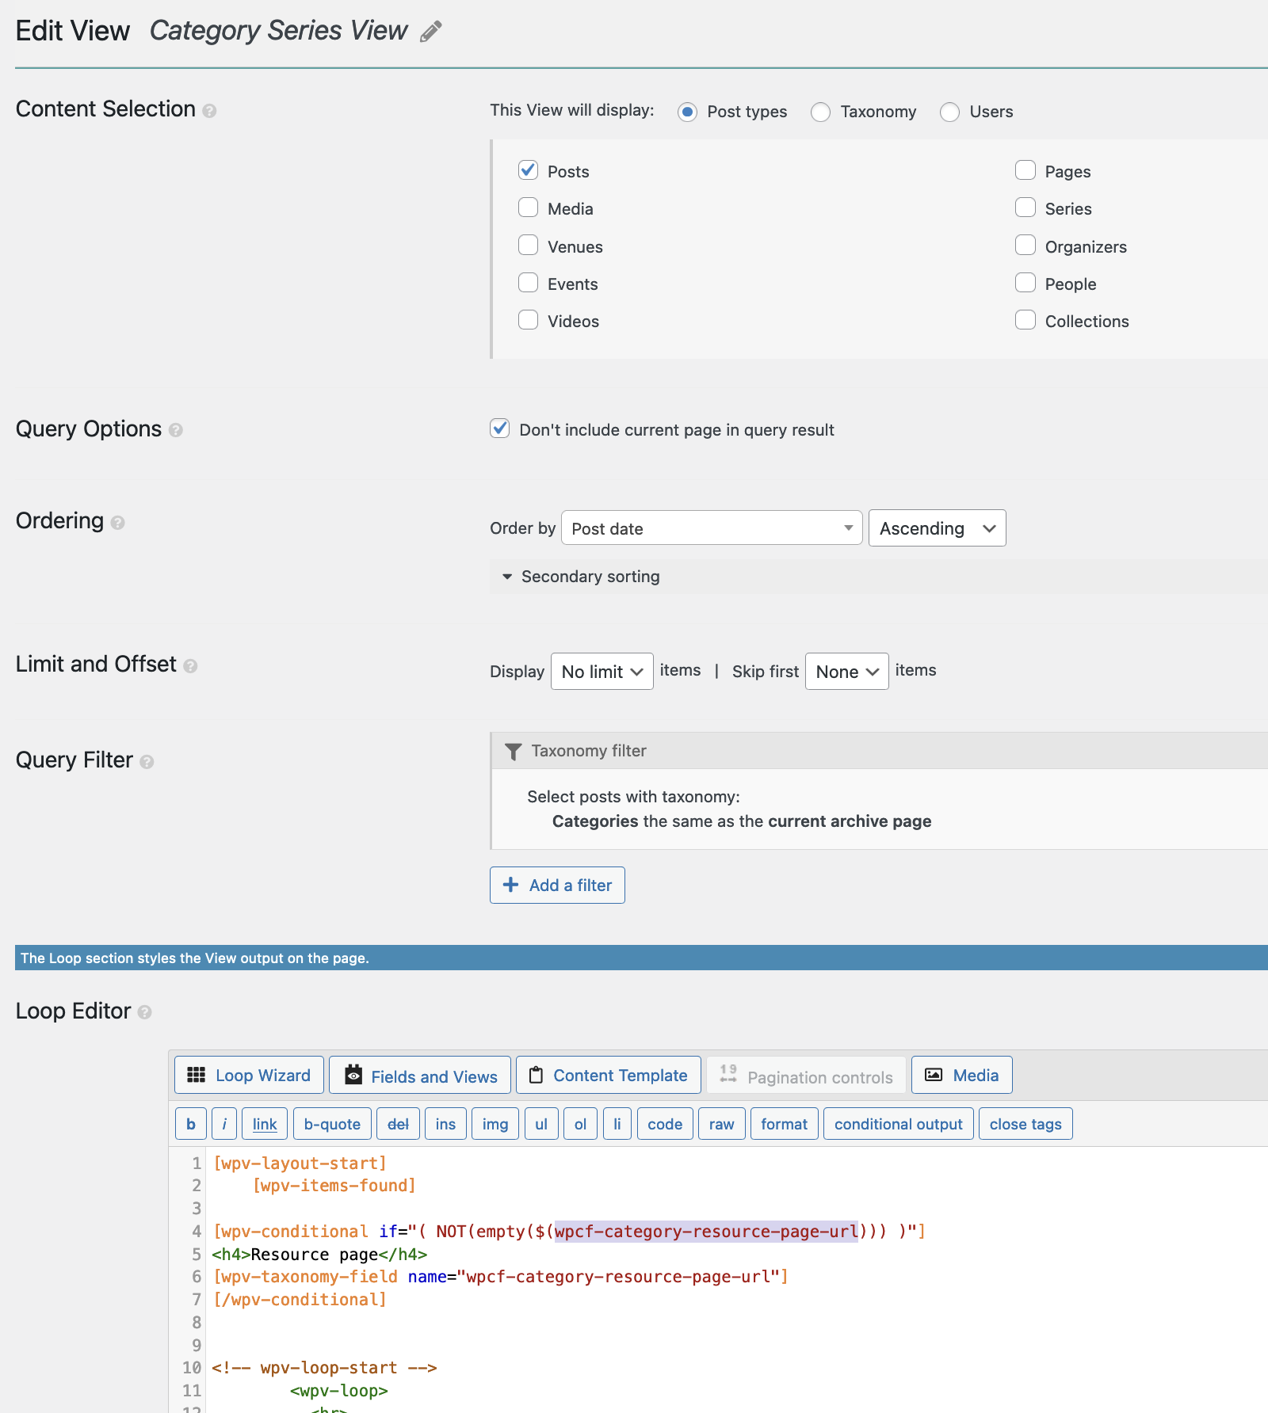Image resolution: width=1268 pixels, height=1413 pixels.
Task: Click Categories filter description text
Action: tap(742, 821)
